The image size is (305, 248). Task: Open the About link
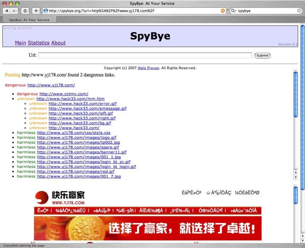58,43
